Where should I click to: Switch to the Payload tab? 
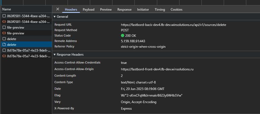[x=88, y=10]
